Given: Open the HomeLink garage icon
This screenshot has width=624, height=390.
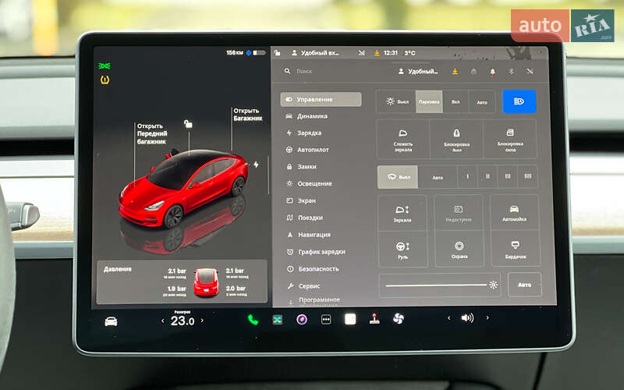Looking at the screenshot, I should click(x=473, y=72).
